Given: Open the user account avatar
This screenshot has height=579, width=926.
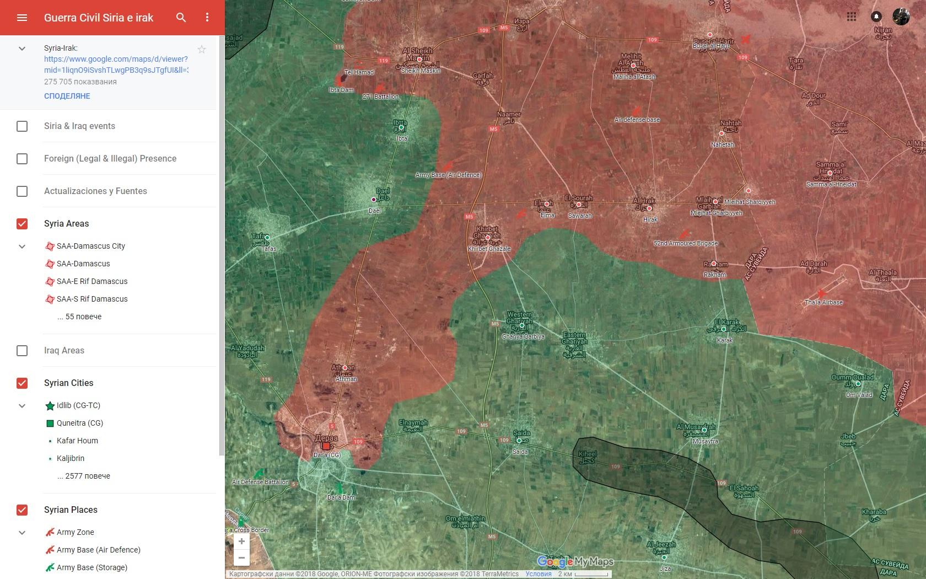Looking at the screenshot, I should [901, 17].
